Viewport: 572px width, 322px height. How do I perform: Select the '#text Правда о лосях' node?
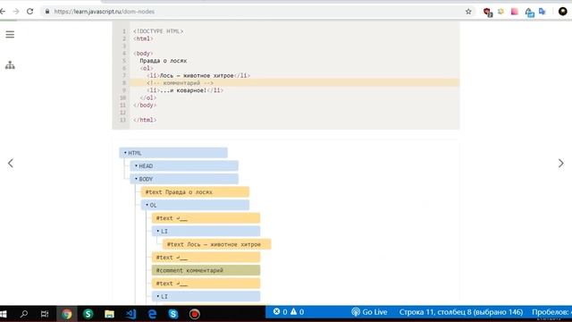(x=195, y=192)
